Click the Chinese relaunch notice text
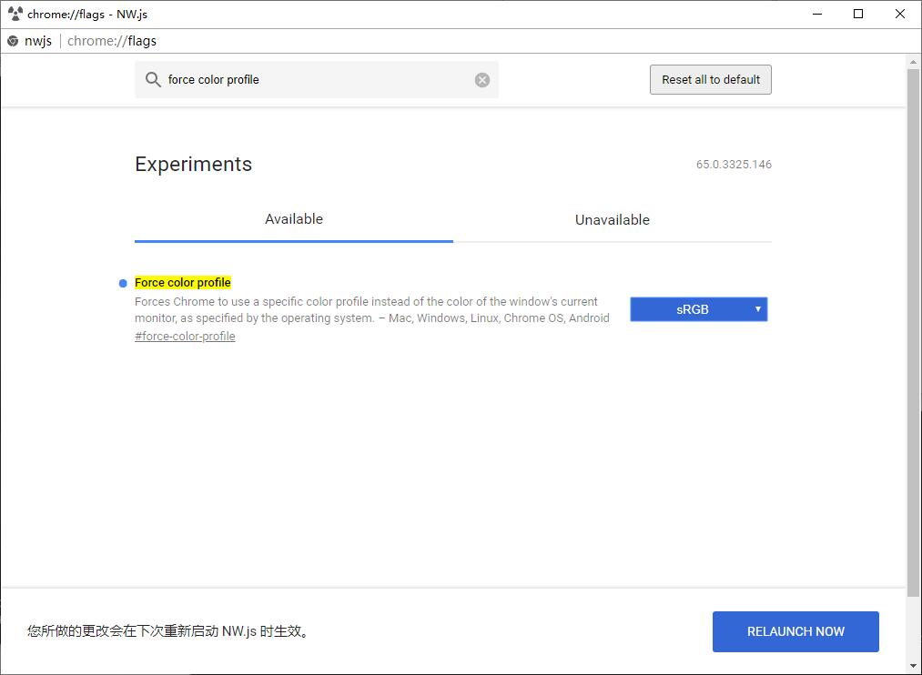 pyautogui.click(x=168, y=631)
